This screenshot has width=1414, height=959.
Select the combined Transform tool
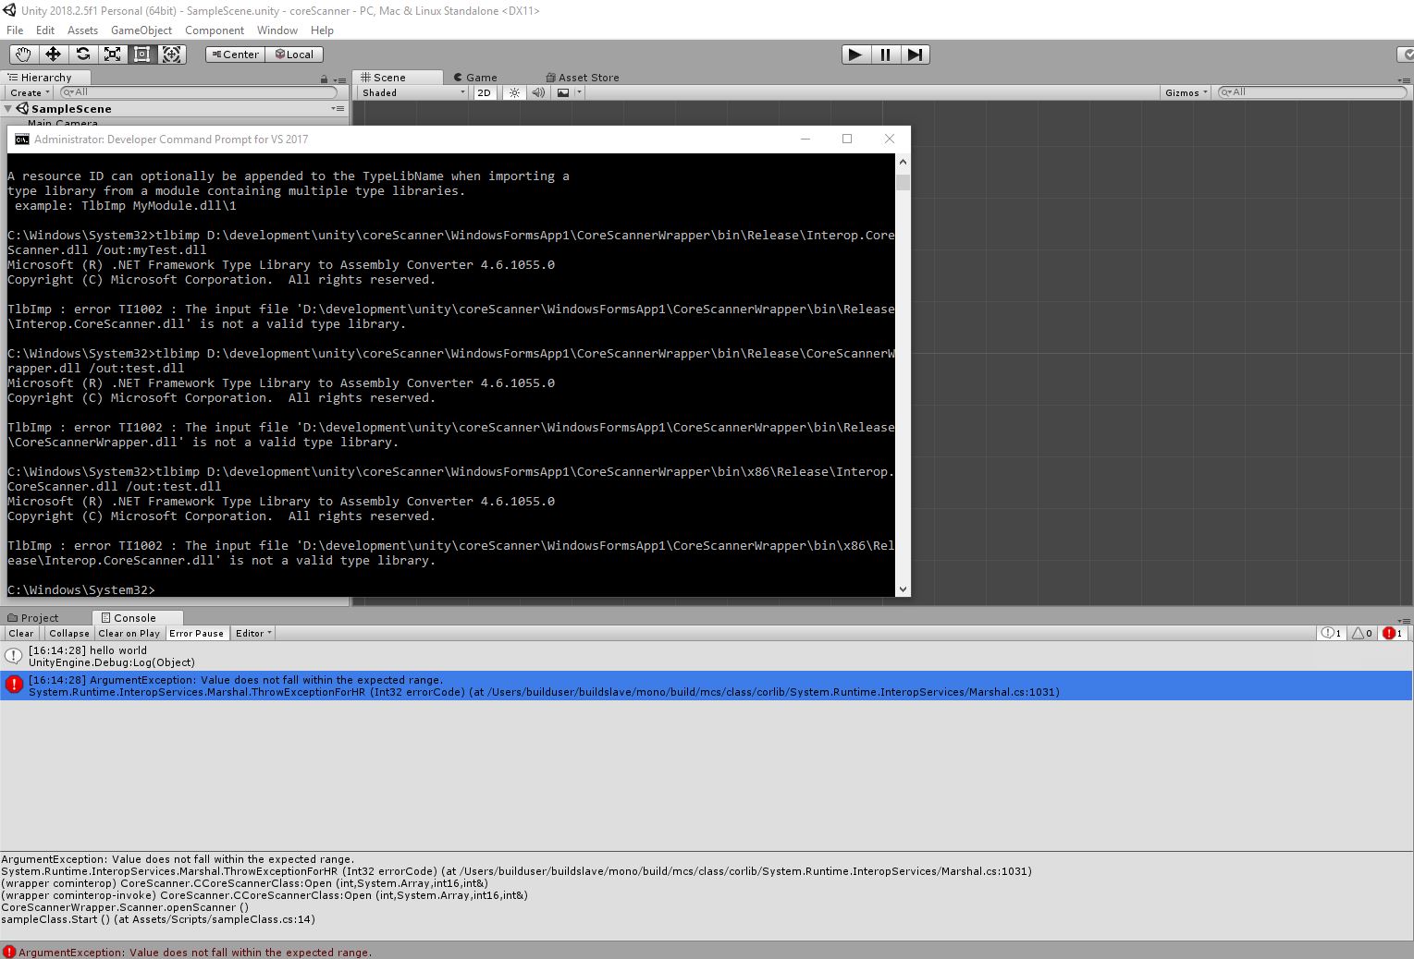click(172, 55)
